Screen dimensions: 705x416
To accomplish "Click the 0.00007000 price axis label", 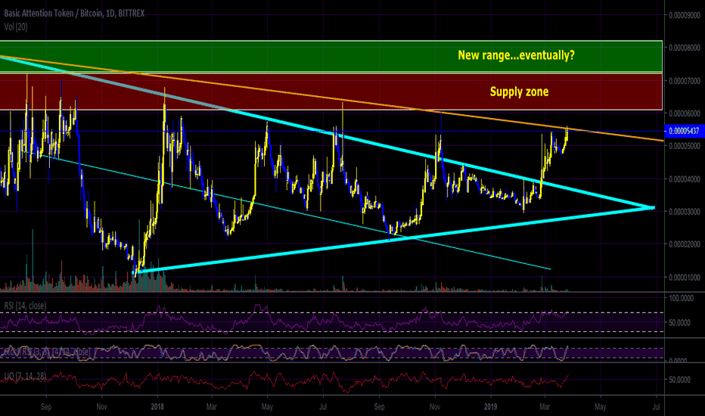I will pyautogui.click(x=685, y=81).
